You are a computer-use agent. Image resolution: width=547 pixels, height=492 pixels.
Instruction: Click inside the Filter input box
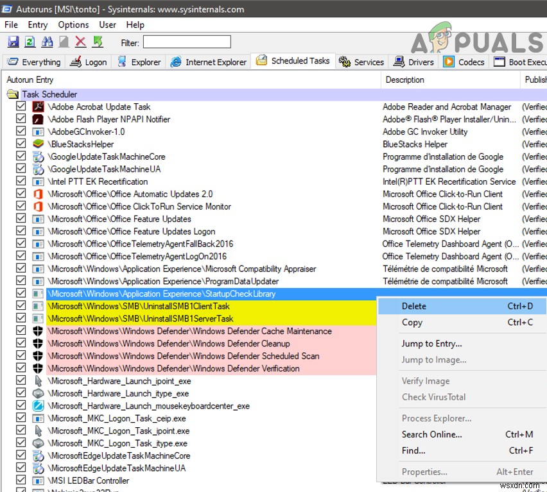click(186, 42)
